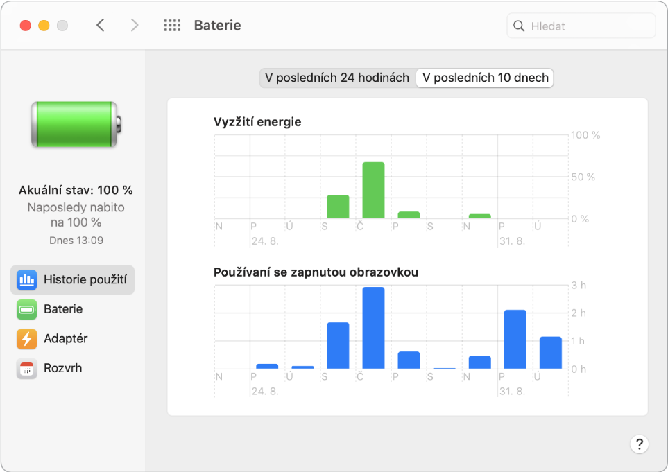Click the large green battery image

[x=75, y=124]
